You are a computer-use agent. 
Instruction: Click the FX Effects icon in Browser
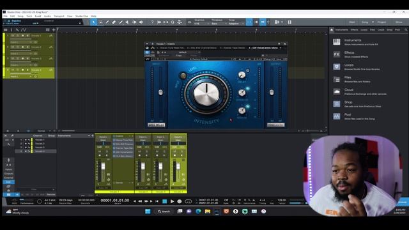click(x=337, y=54)
